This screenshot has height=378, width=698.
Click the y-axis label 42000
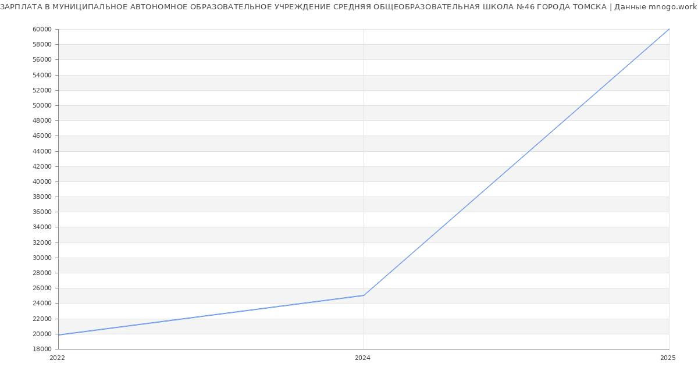(42, 166)
